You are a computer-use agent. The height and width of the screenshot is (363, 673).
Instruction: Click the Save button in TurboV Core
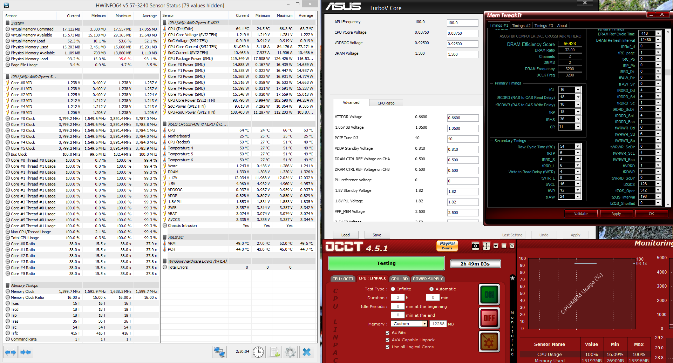pyautogui.click(x=377, y=235)
